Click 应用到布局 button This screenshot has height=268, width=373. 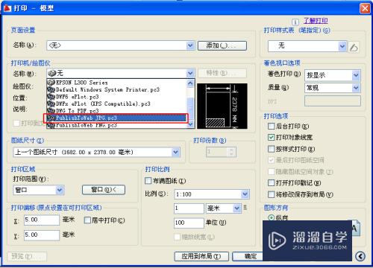pyautogui.click(x=201, y=256)
